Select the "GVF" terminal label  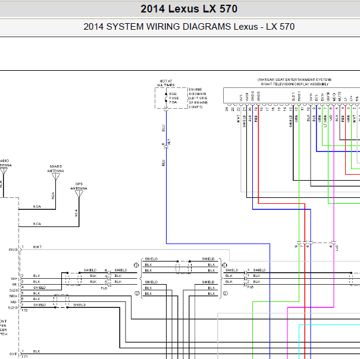(13, 354)
